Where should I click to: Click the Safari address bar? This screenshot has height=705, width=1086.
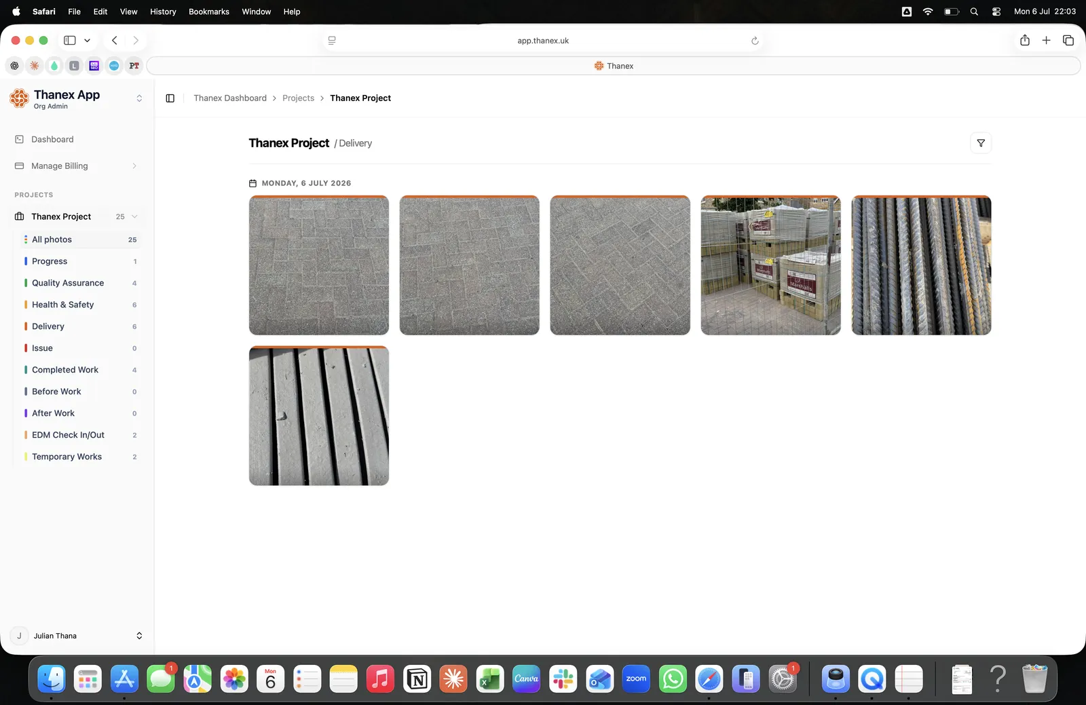[543, 41]
